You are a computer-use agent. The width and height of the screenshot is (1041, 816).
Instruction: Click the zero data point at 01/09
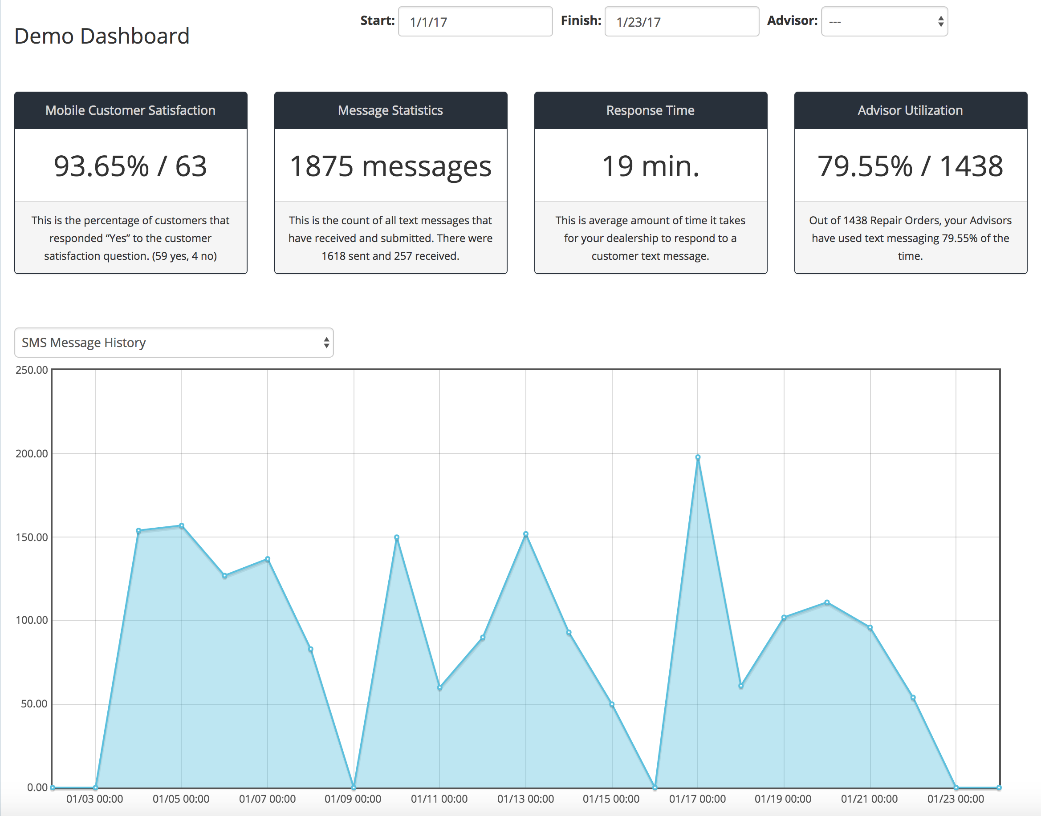pos(354,788)
